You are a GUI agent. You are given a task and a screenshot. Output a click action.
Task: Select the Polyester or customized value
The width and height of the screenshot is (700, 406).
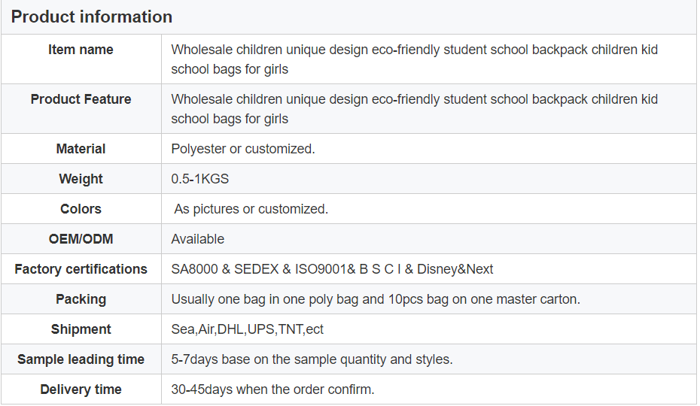(x=243, y=149)
